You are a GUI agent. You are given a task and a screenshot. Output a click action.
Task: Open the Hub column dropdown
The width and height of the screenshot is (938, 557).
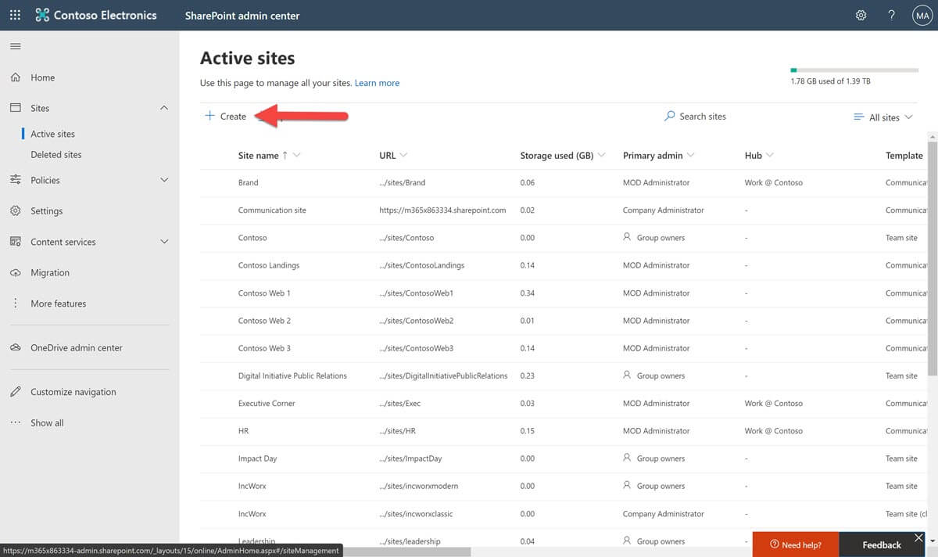tap(770, 156)
